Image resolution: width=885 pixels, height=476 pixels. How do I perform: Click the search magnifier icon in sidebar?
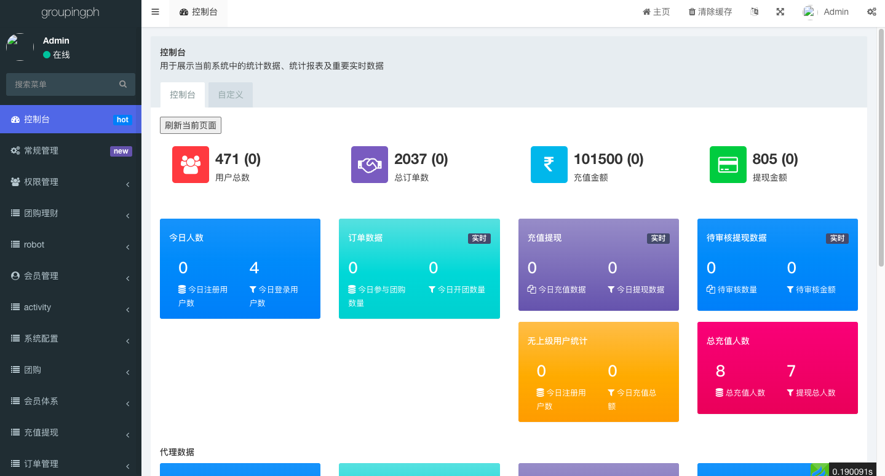pos(123,84)
